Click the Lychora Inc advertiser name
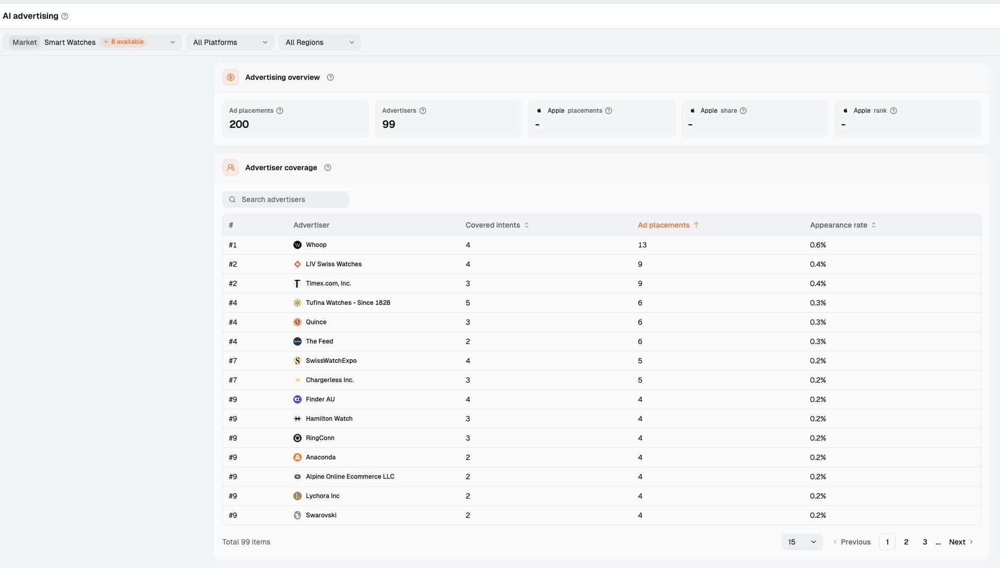Viewport: 1000px width, 568px height. [323, 496]
